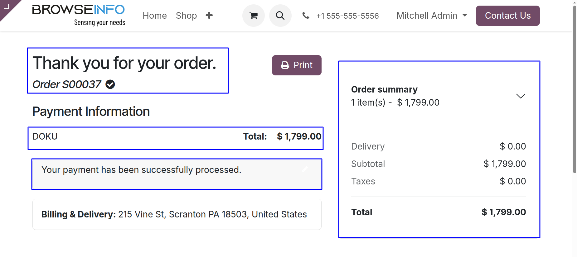Screen dimensions: 577x257
Task: Click the plus icon next to Shop
Action: coord(209,15)
